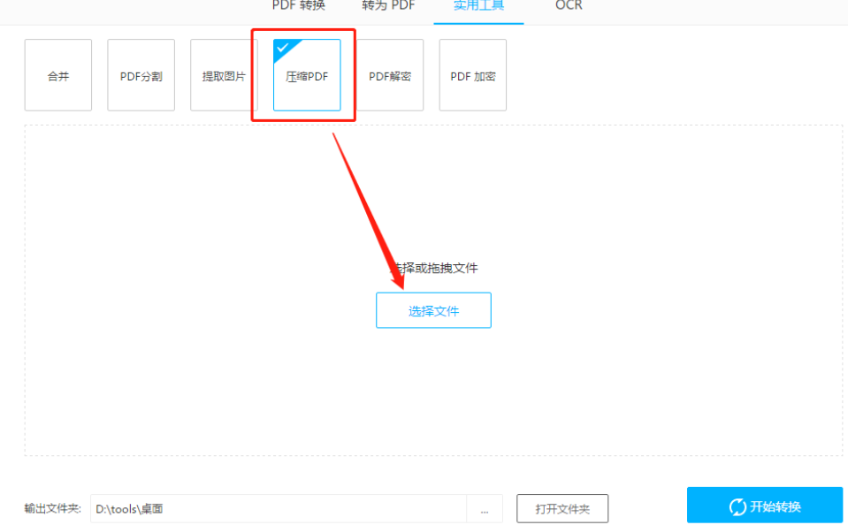Choose the 合并 tool tile
Screen dimensions: 848x525
pyautogui.click(x=57, y=75)
